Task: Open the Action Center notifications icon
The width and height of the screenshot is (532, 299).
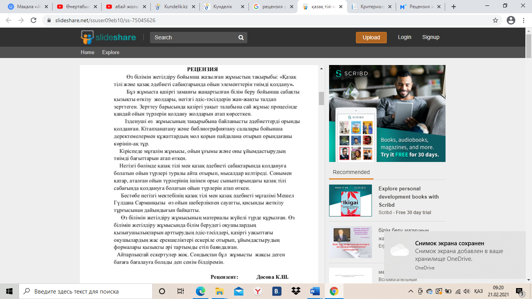Action: [520, 291]
